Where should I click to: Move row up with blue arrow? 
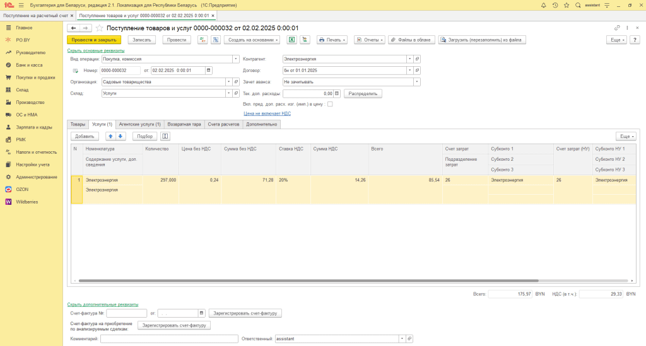coord(110,136)
